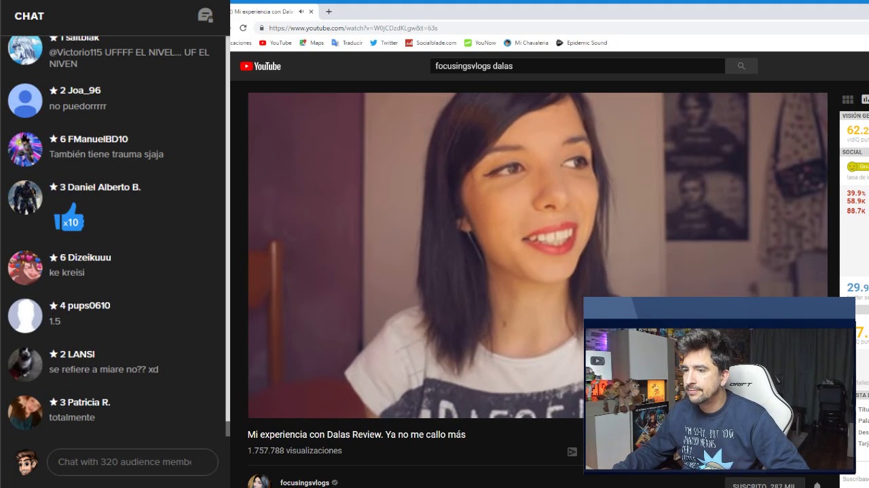869x488 pixels.
Task: Click the '1.757.788 visualizaciones' count
Action: 295,451
